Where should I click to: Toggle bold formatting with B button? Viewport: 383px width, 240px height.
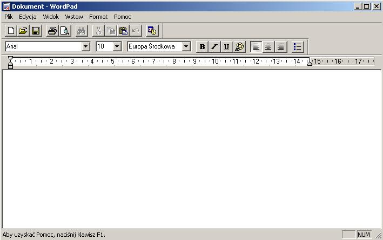pyautogui.click(x=202, y=46)
